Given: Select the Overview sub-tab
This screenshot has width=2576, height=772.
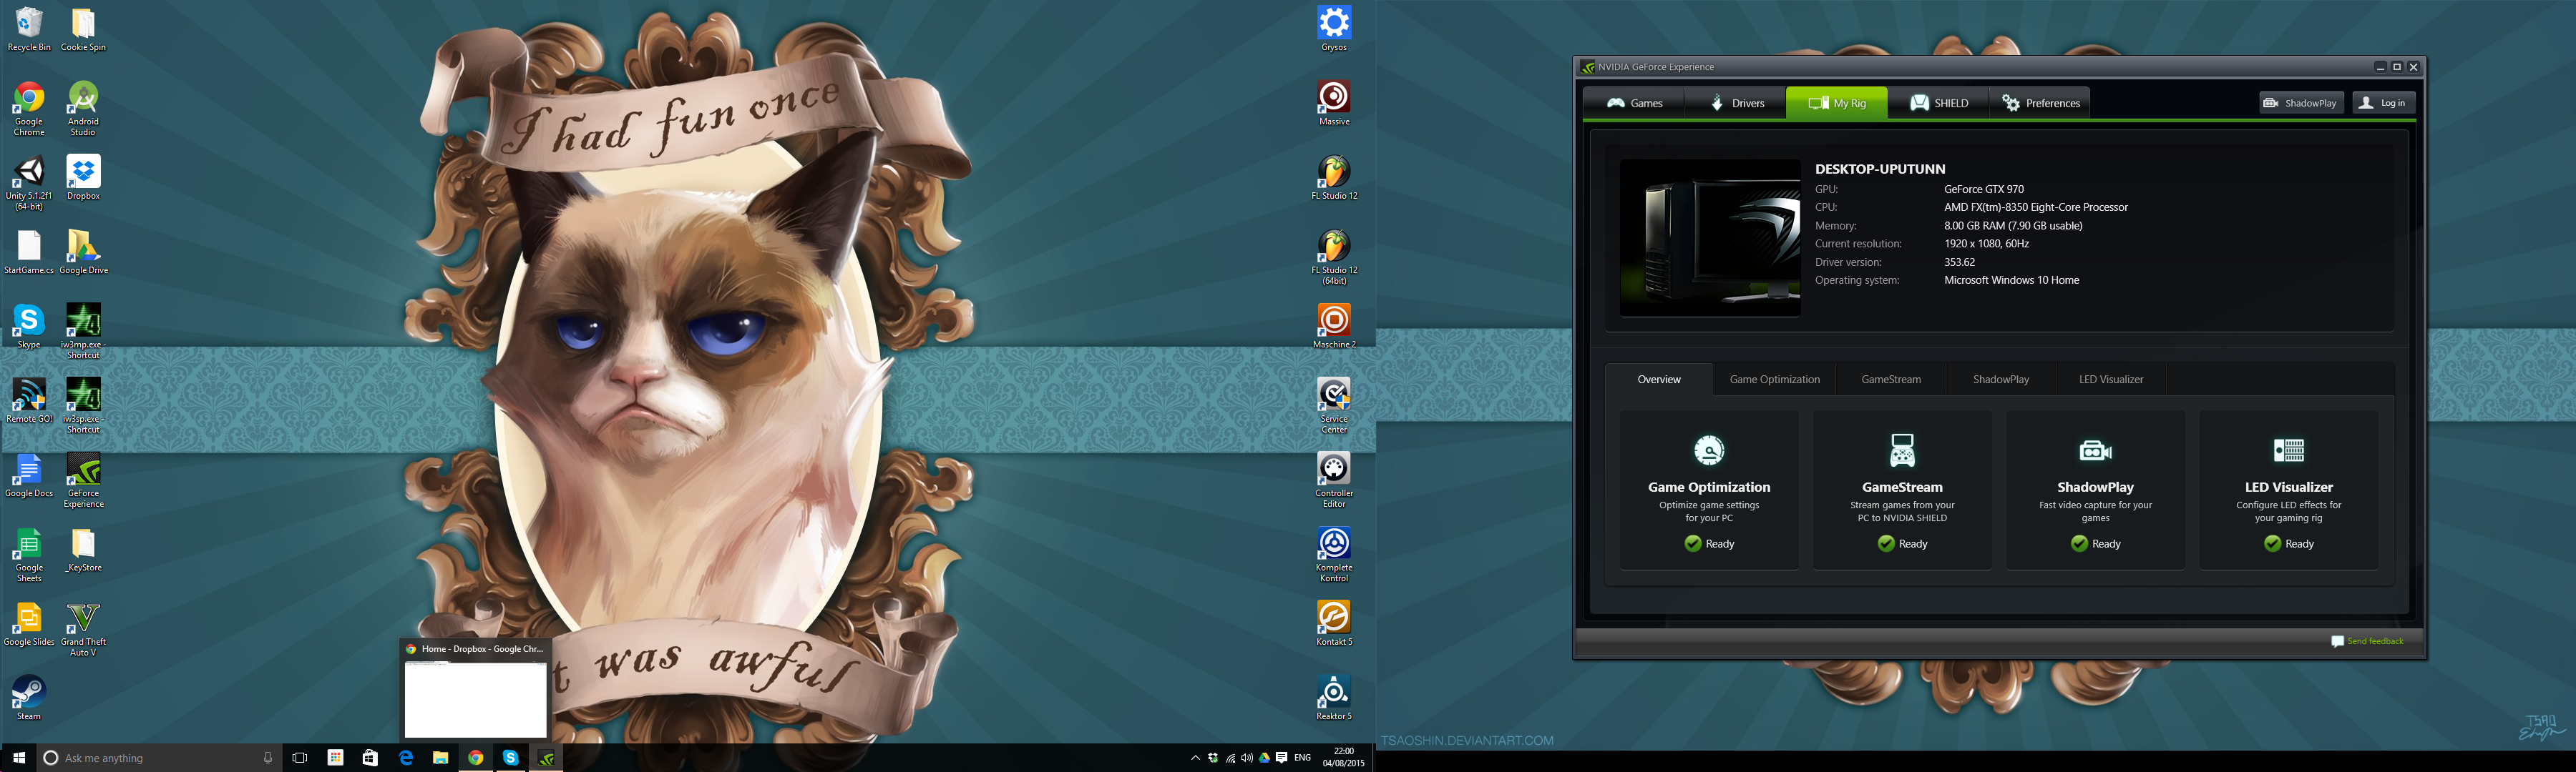Looking at the screenshot, I should pyautogui.click(x=1659, y=380).
